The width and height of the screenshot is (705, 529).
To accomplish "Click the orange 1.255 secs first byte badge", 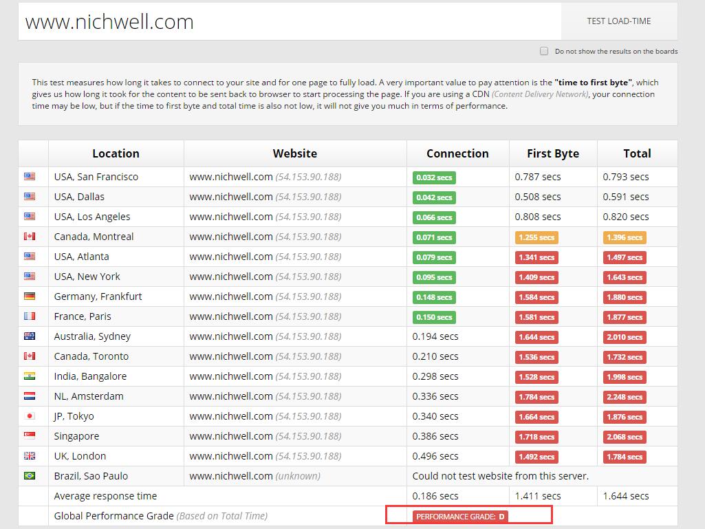I will point(536,237).
